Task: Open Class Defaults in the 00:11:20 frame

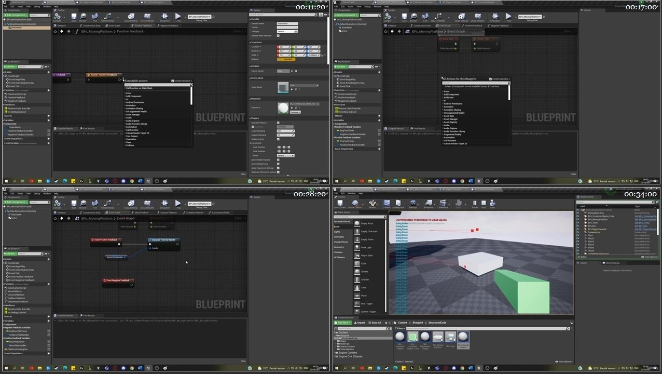Action: [147, 17]
